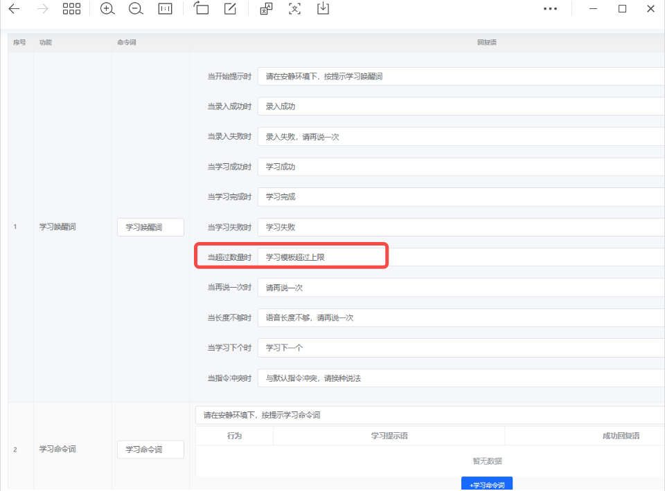This screenshot has width=665, height=491.
Task: Click the download icon in the toolbar
Action: 323,9
